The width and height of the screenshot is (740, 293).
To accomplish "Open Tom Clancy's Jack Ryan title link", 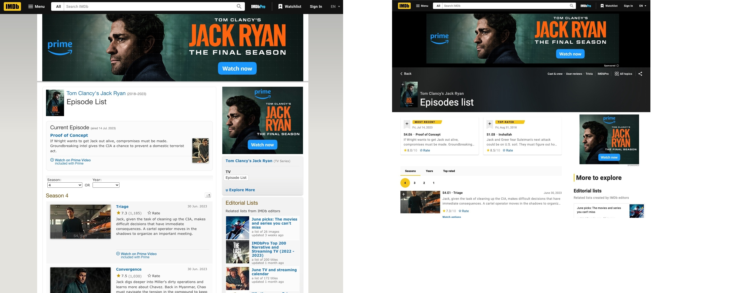I will click(96, 93).
